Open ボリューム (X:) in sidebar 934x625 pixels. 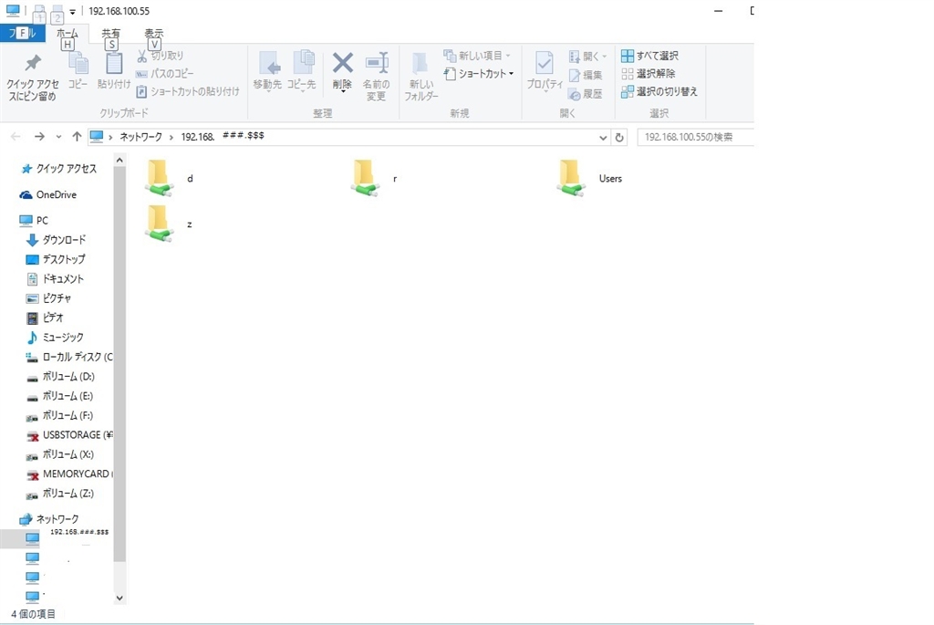(60, 454)
